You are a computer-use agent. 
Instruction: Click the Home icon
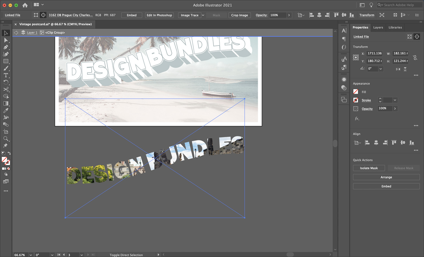coord(25,5)
